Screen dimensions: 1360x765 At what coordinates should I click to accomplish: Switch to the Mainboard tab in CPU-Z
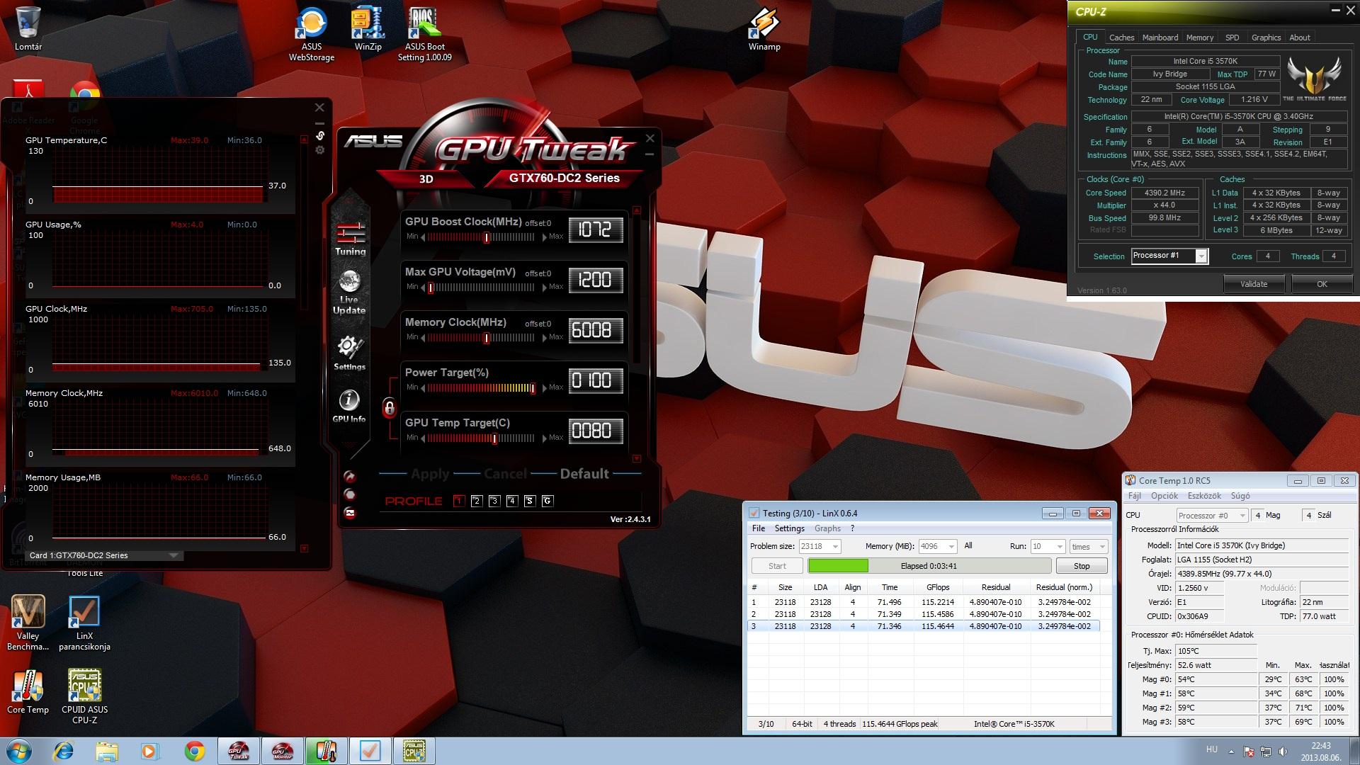click(x=1160, y=38)
